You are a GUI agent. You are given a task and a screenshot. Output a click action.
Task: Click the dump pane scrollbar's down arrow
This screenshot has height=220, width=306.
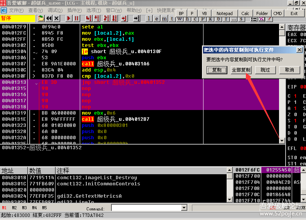coord(230,200)
